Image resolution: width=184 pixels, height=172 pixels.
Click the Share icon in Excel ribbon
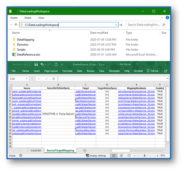[x=166, y=71]
